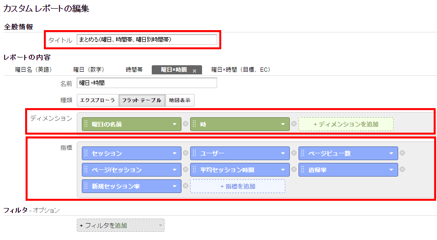Click the 名前 input field

pyautogui.click(x=147, y=83)
